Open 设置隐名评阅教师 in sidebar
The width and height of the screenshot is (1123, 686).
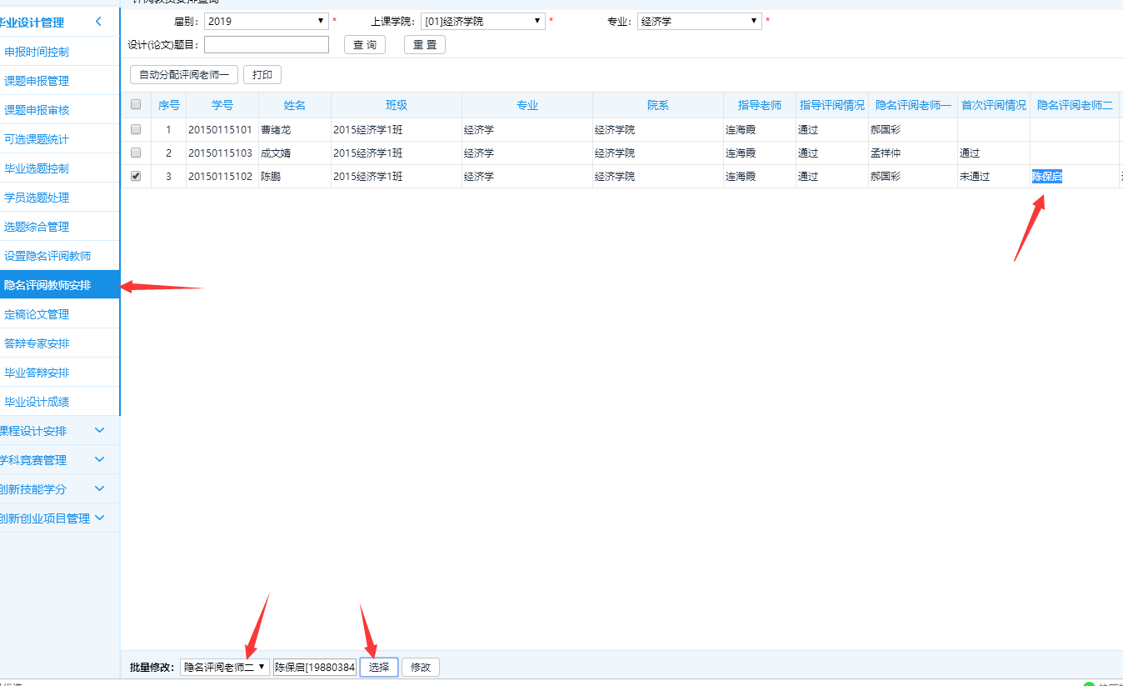click(x=47, y=256)
